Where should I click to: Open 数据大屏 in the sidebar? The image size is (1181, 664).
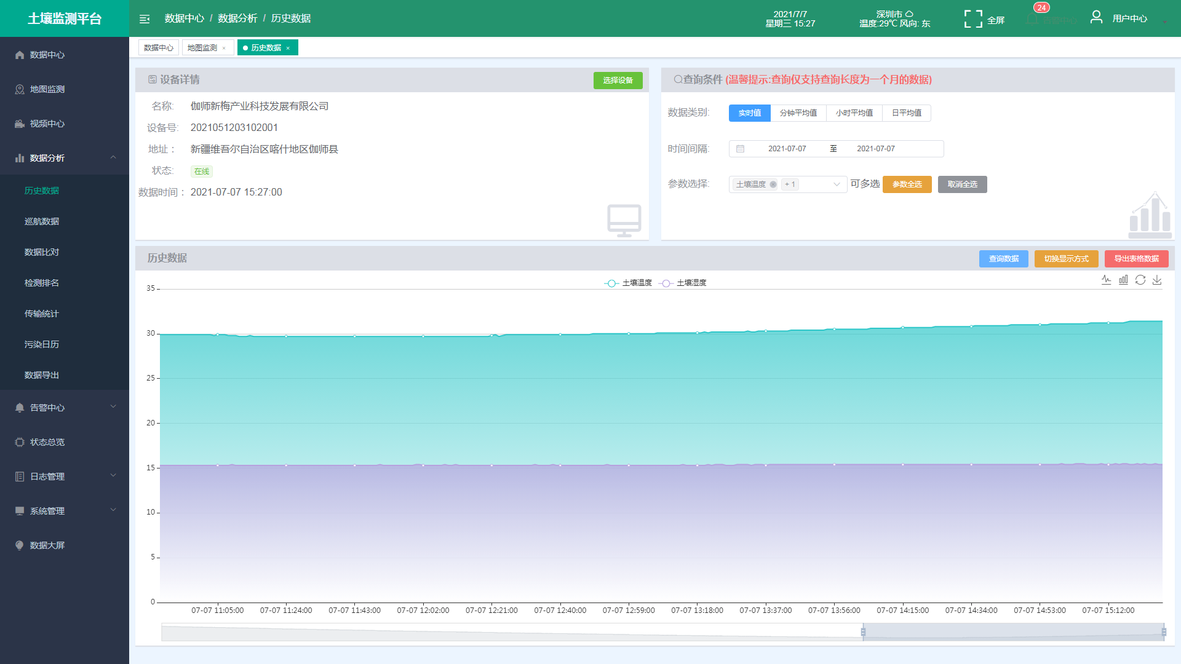point(65,545)
